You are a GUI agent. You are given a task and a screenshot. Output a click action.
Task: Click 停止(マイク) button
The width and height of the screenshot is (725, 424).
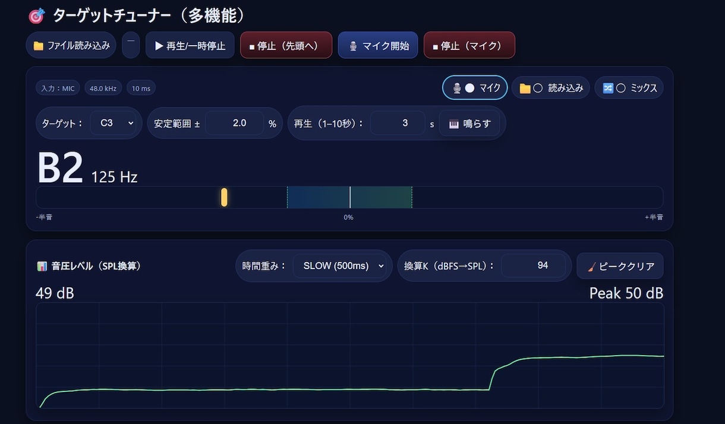[469, 45]
